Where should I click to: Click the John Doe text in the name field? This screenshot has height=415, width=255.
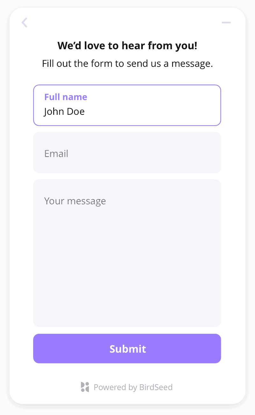64,112
